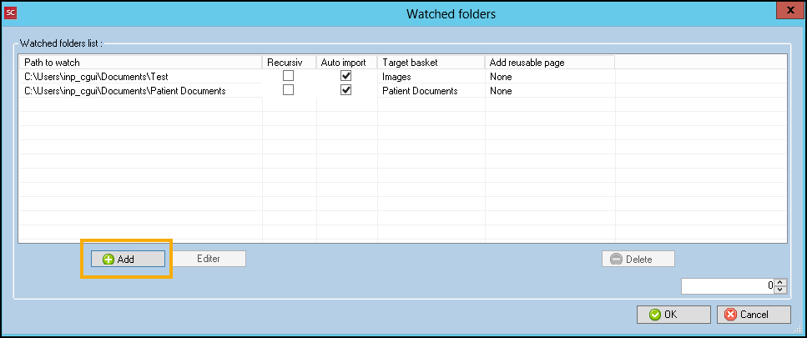Viewport: 807px width, 338px height.
Task: Click the Editer button
Action: [209, 259]
